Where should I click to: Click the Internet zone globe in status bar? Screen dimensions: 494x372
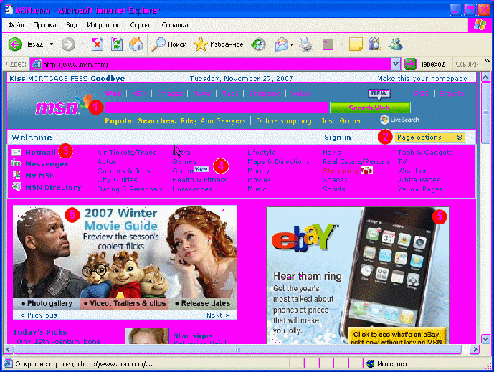coord(370,364)
